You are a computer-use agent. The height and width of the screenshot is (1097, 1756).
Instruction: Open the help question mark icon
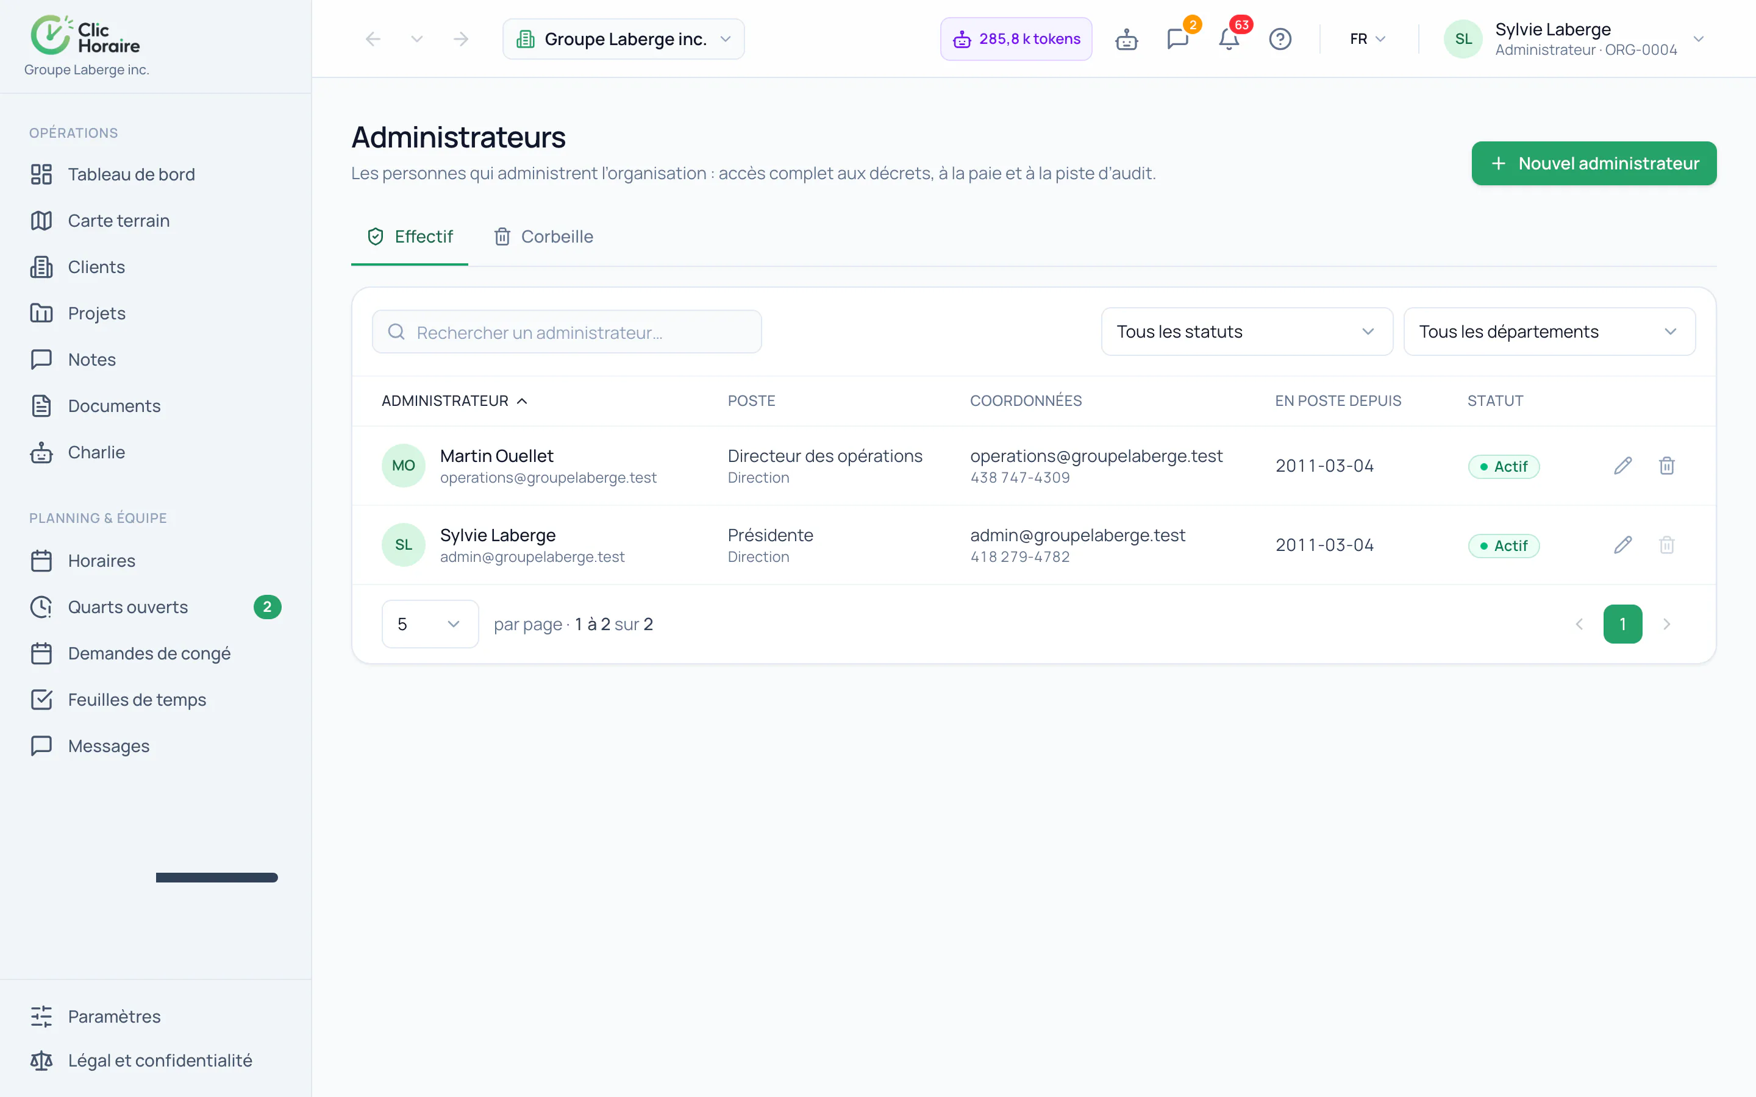click(1280, 39)
